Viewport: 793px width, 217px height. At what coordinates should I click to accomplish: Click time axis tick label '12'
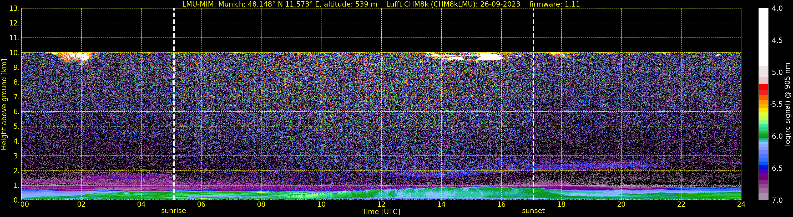pos(381,204)
